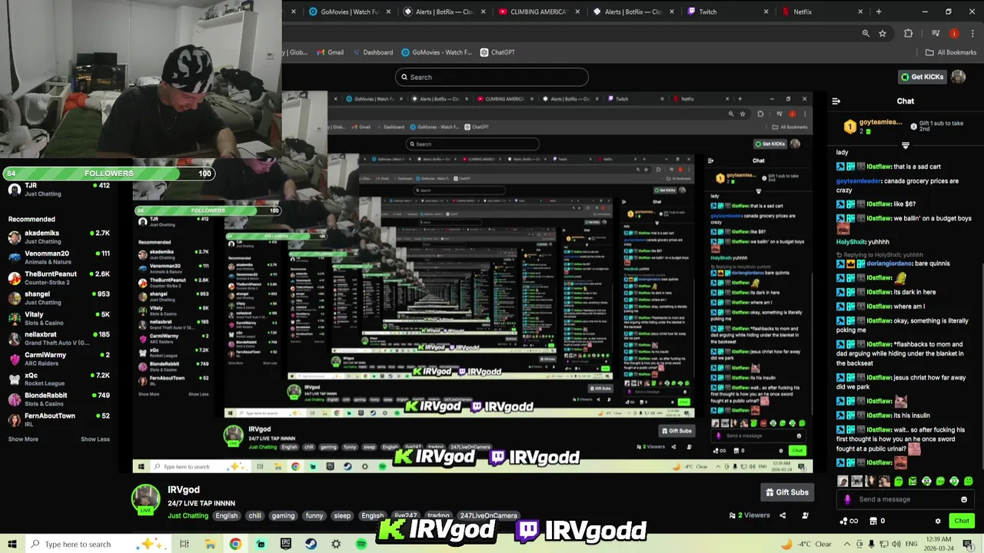The image size is (984, 553).
Task: Open the Dashboard bookmark
Action: click(x=372, y=52)
